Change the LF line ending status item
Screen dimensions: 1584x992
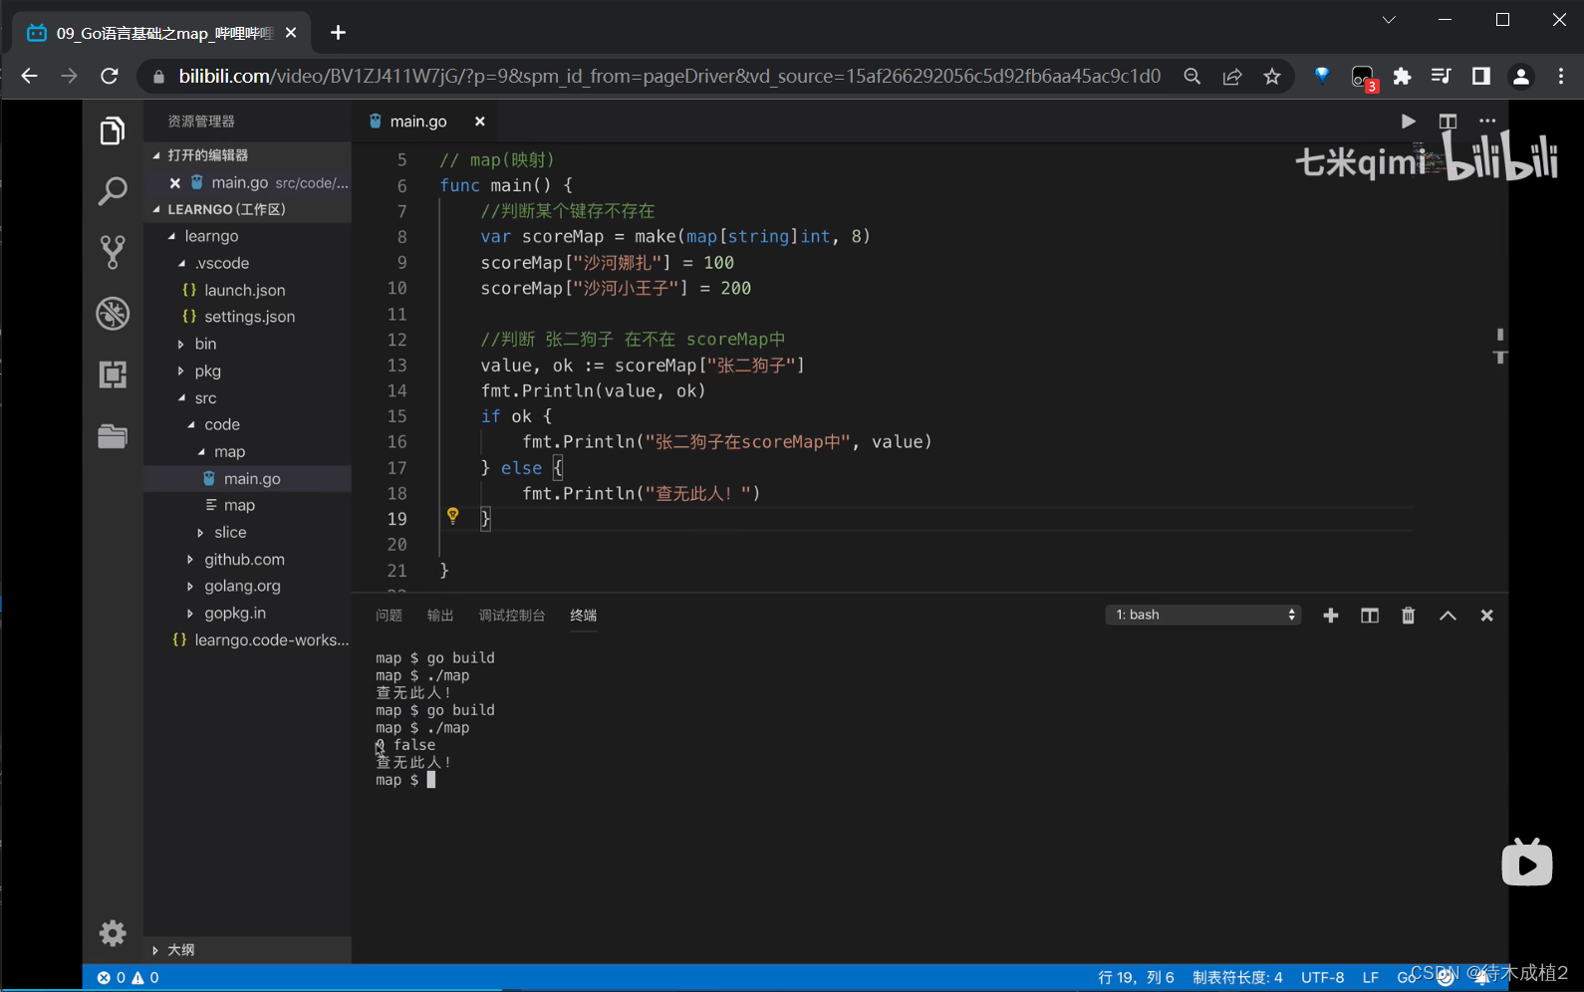1371,978
